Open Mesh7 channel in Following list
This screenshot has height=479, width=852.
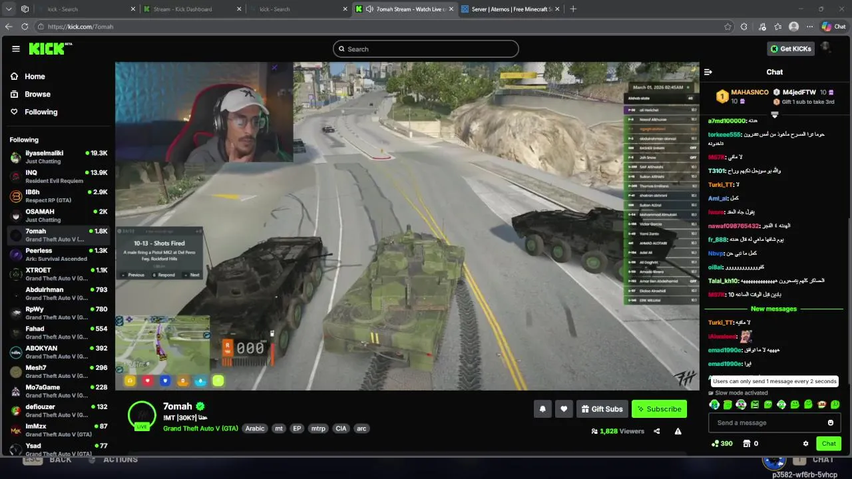pyautogui.click(x=58, y=372)
